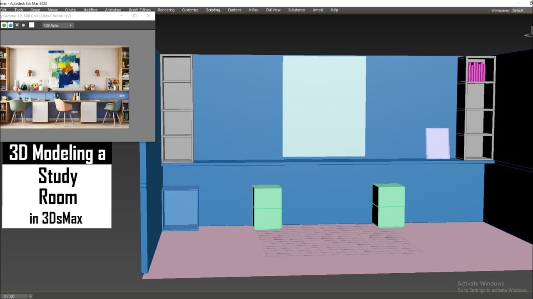Select the left green drawer cabinet
The image size is (533, 299).
267,207
